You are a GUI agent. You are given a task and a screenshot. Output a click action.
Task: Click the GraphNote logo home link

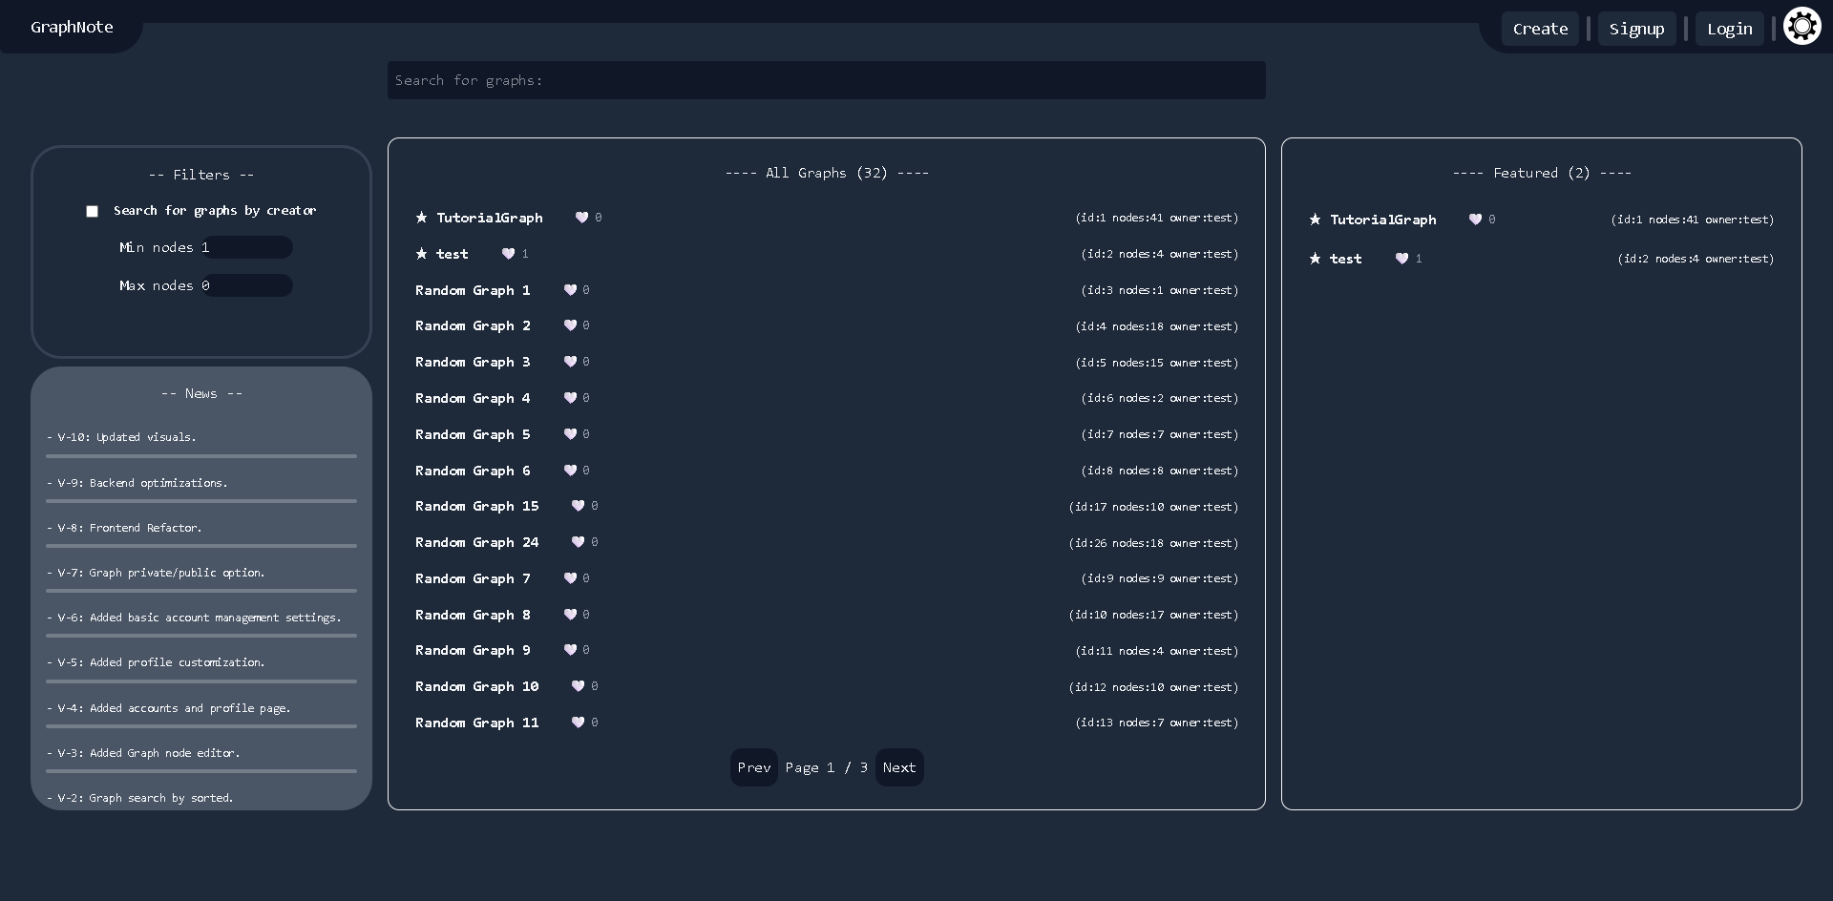click(x=72, y=27)
